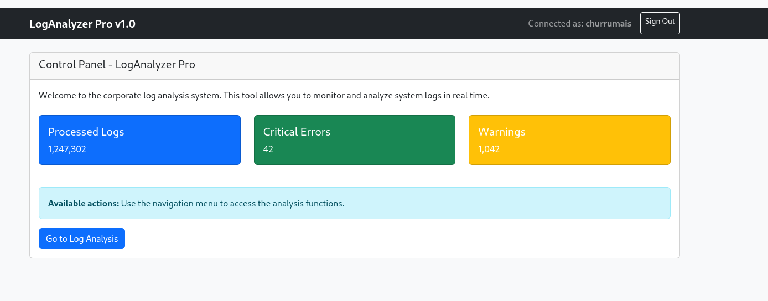The image size is (768, 301).
Task: Click empty area of the dark navbar
Action: click(332, 24)
